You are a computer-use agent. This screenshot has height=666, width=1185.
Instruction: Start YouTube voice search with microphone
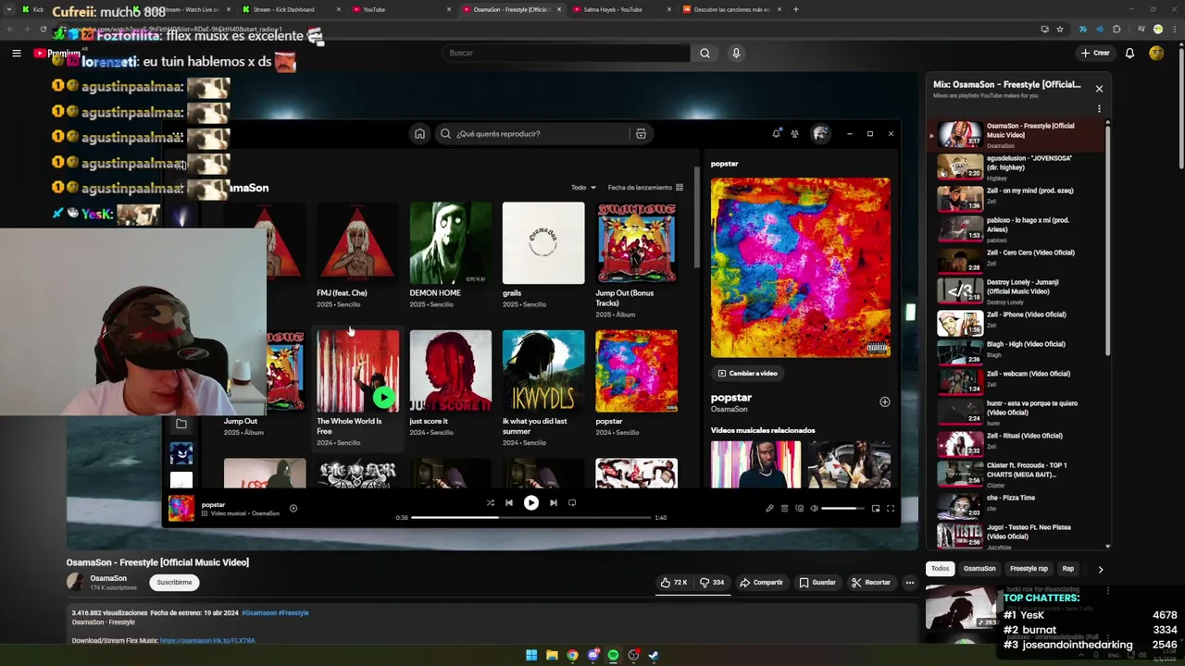click(736, 53)
